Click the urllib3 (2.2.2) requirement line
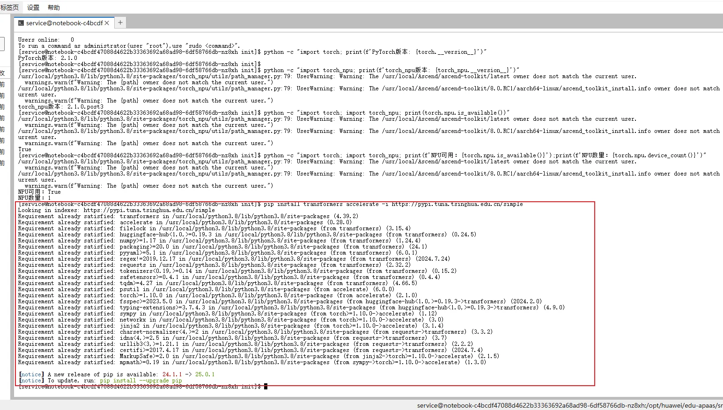The width and height of the screenshot is (723, 410). pos(246,344)
